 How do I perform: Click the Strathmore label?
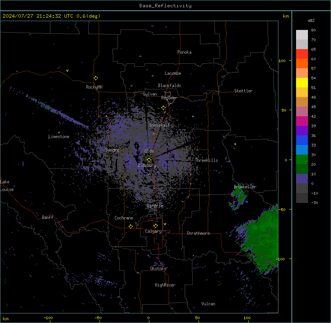point(198,233)
